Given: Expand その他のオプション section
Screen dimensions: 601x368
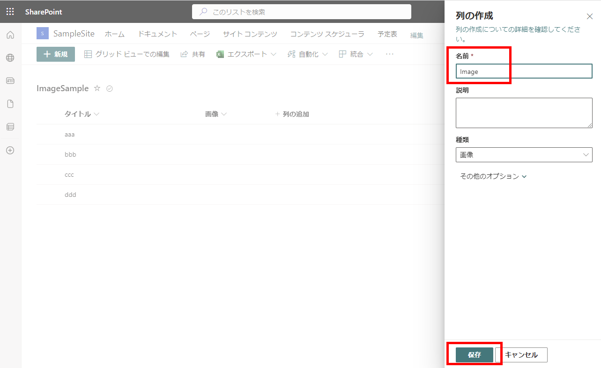Looking at the screenshot, I should 493,176.
